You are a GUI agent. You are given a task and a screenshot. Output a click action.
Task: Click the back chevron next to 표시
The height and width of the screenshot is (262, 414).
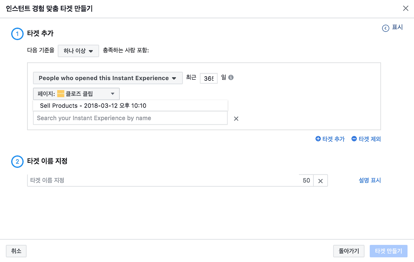click(386, 28)
